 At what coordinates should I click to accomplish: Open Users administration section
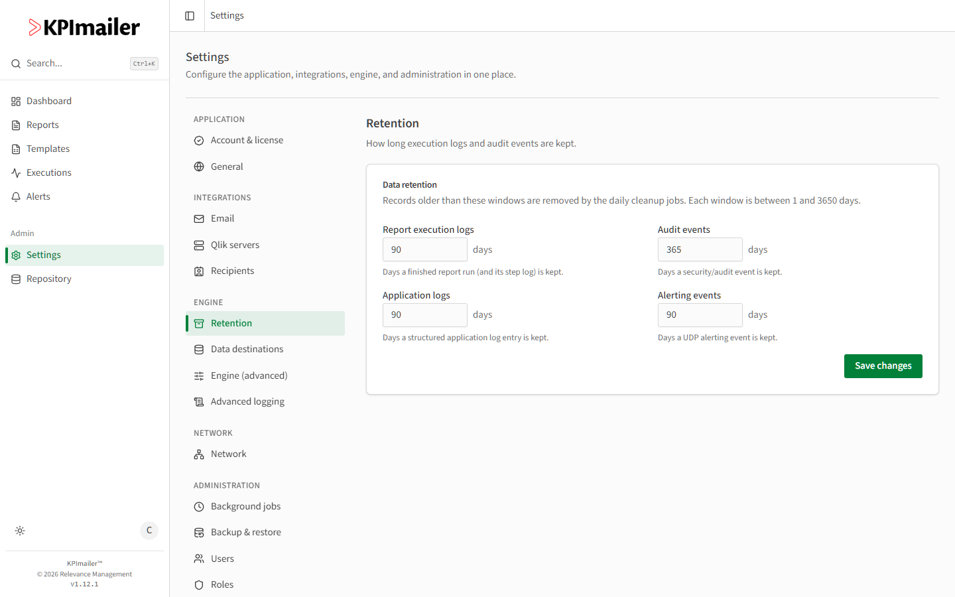pyautogui.click(x=265, y=559)
